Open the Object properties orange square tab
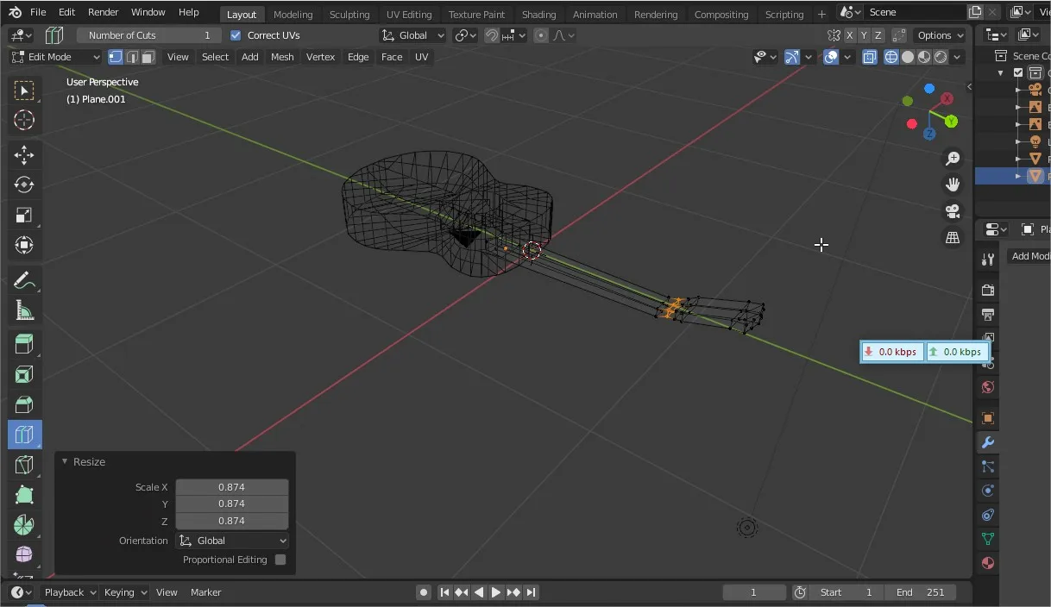The image size is (1051, 607). [988, 418]
